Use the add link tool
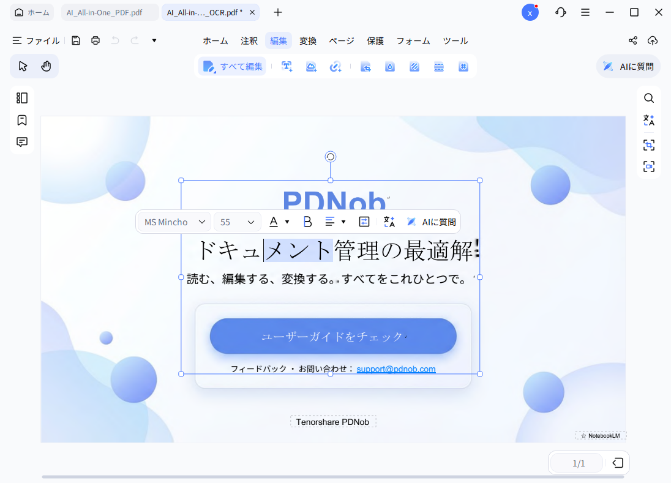Image resolution: width=671 pixels, height=483 pixels. tap(335, 66)
